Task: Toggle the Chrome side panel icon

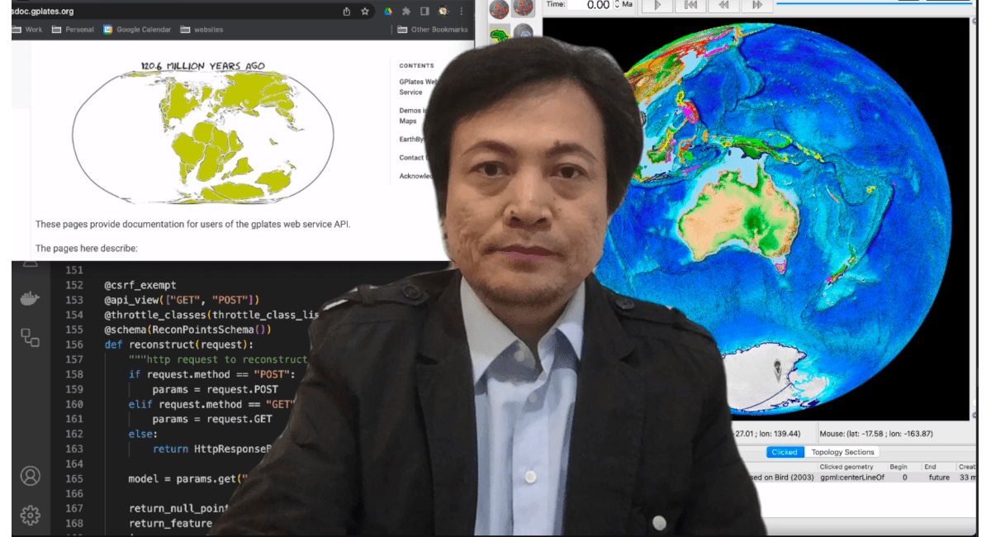Action: click(x=424, y=12)
